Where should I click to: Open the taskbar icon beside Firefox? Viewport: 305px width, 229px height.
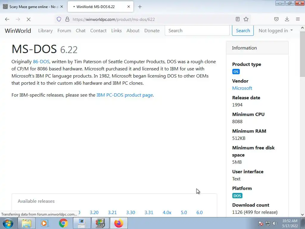[x=100, y=223]
